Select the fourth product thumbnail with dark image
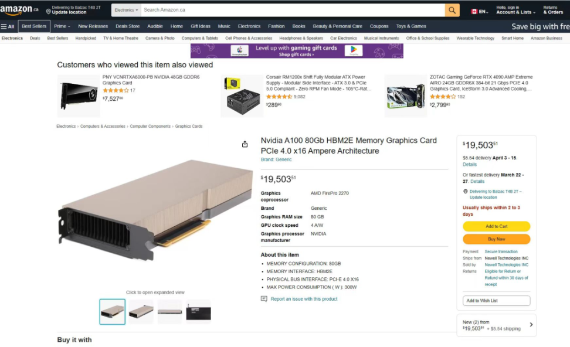This screenshot has height=347, width=570. click(x=198, y=312)
